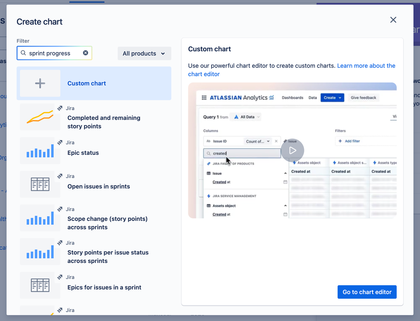Collapse the Assets object group chevron

tap(285, 206)
